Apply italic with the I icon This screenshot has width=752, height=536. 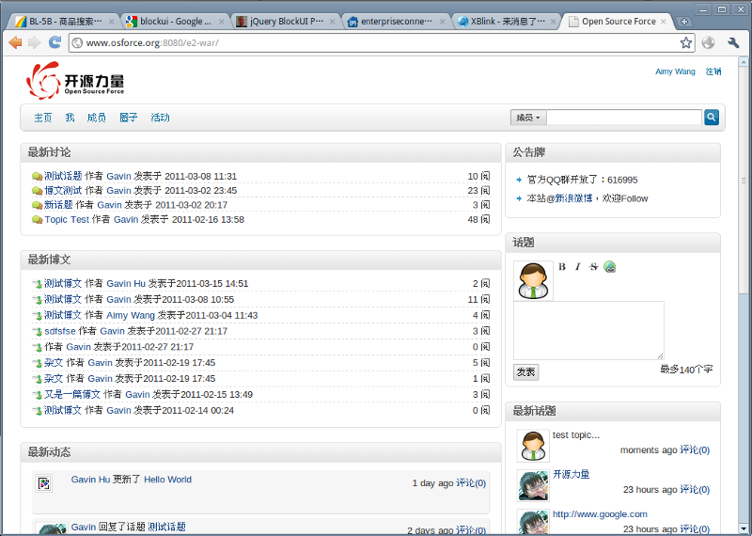coord(578,267)
